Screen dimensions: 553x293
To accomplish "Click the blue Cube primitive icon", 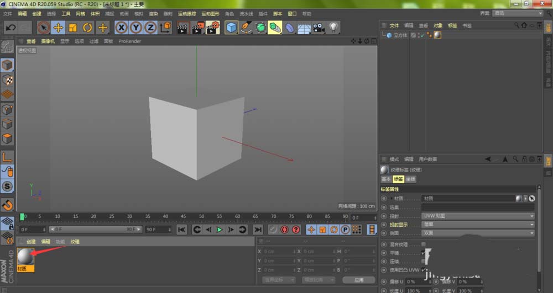I will tap(231, 27).
